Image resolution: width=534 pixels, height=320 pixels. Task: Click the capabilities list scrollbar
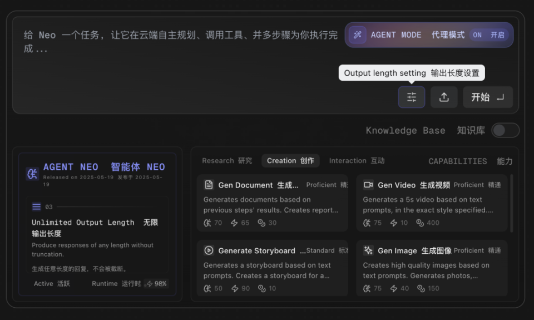coord(512,203)
